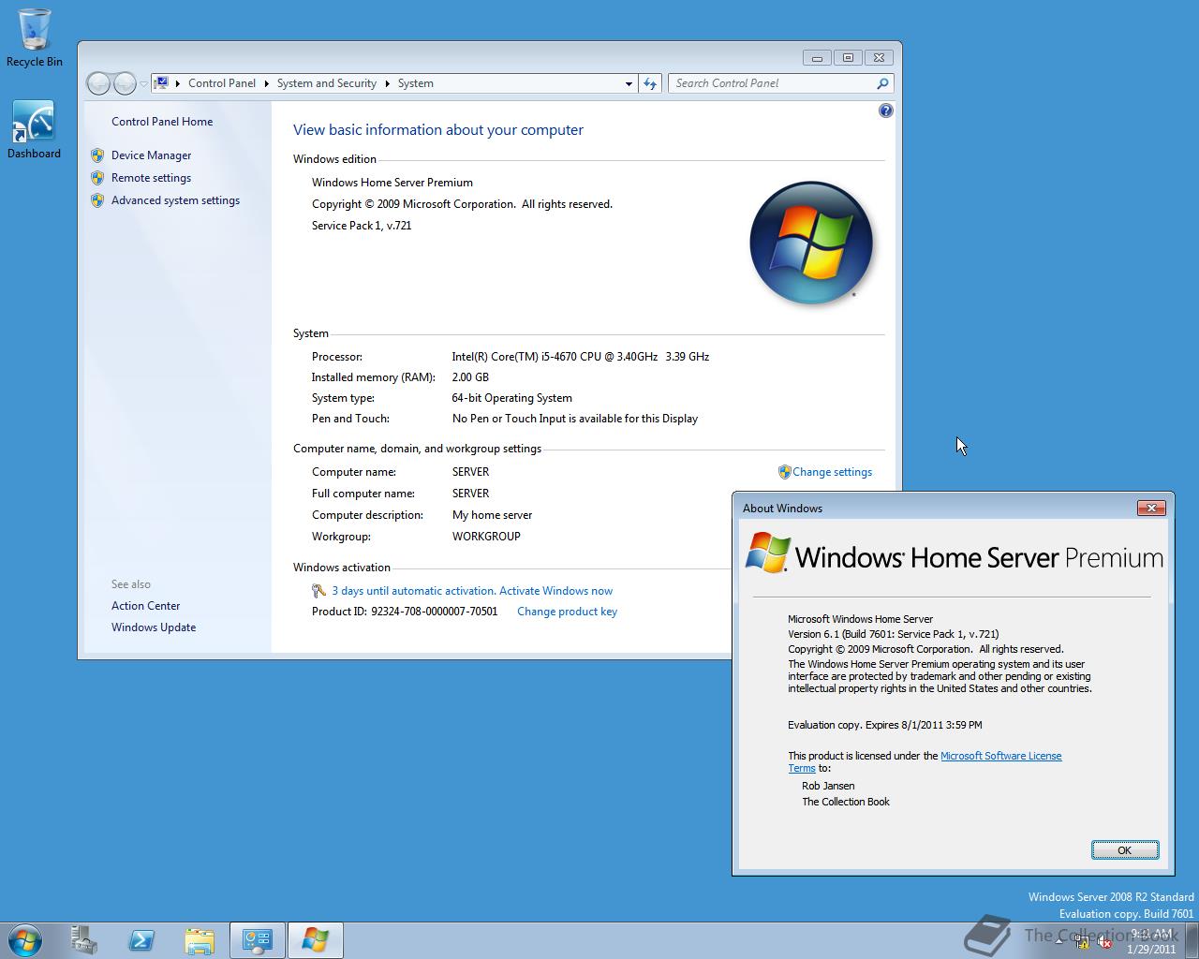
Task: Click the Intel Core i5-4670 processor value
Action: (x=580, y=357)
